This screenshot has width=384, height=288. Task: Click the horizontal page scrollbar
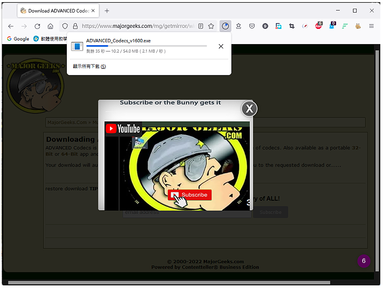169,283
